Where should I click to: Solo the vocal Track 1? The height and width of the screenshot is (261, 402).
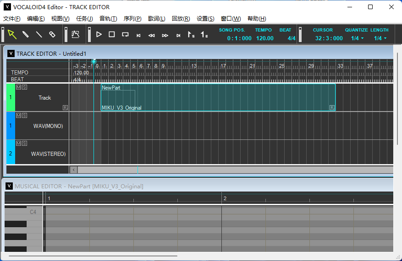pyautogui.click(x=24, y=87)
